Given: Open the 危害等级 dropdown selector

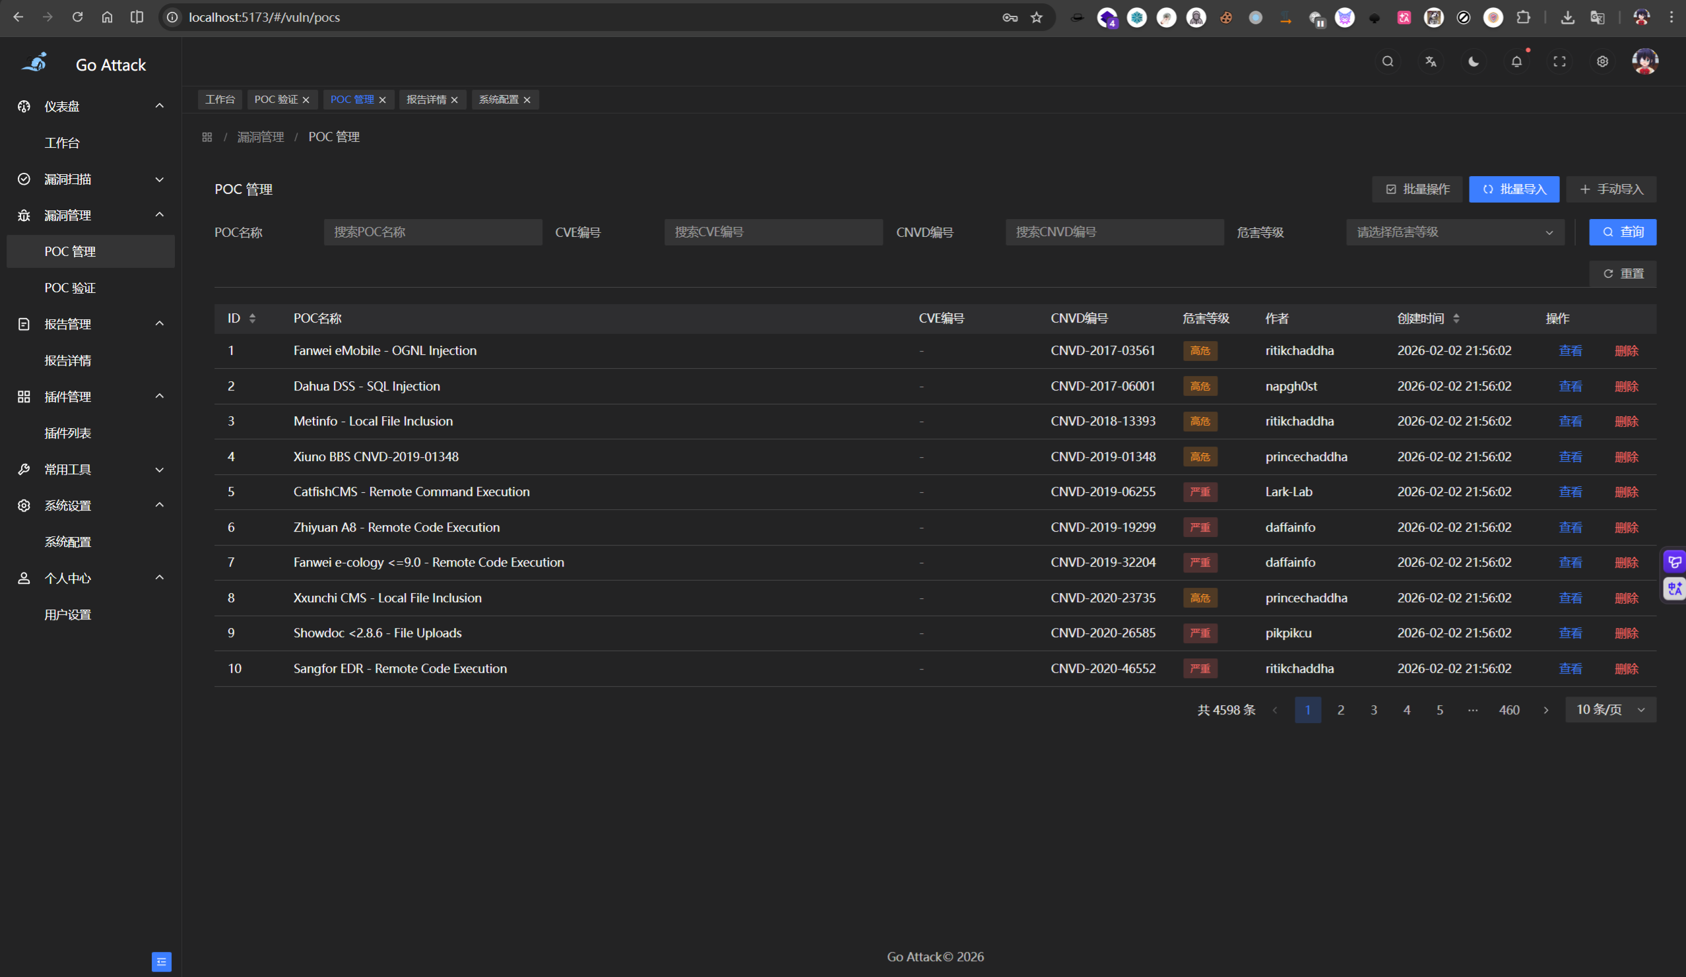Looking at the screenshot, I should 1455,232.
